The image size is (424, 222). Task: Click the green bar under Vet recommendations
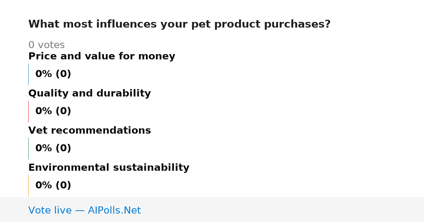(x=28, y=148)
